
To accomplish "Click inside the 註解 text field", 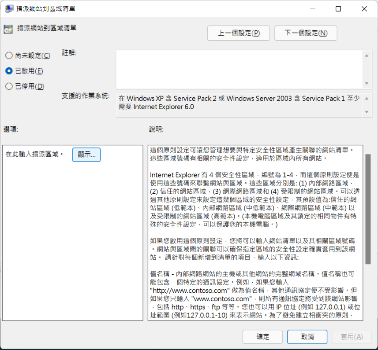I will pyautogui.click(x=239, y=69).
